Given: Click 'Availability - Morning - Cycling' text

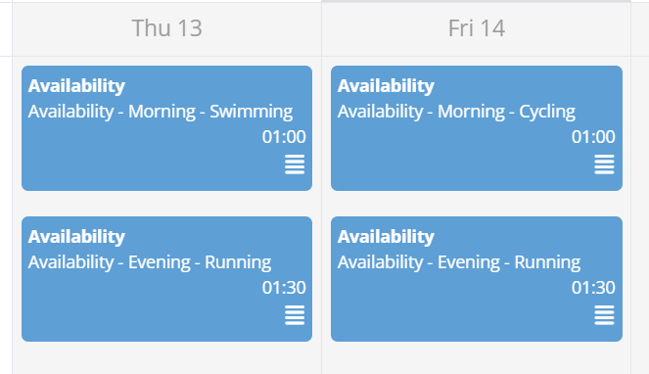Looking at the screenshot, I should pos(456,112).
